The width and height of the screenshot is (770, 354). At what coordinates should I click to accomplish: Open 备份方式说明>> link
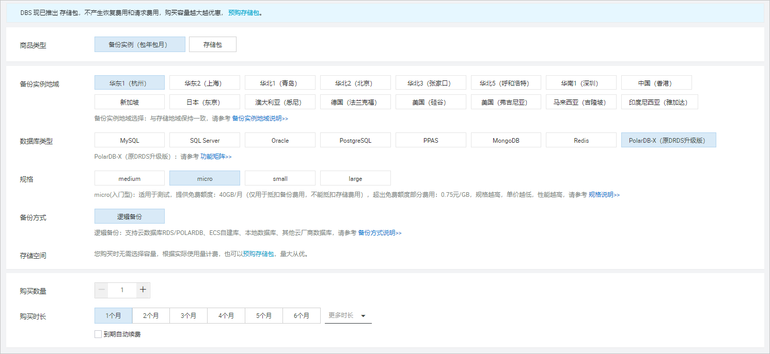[380, 233]
